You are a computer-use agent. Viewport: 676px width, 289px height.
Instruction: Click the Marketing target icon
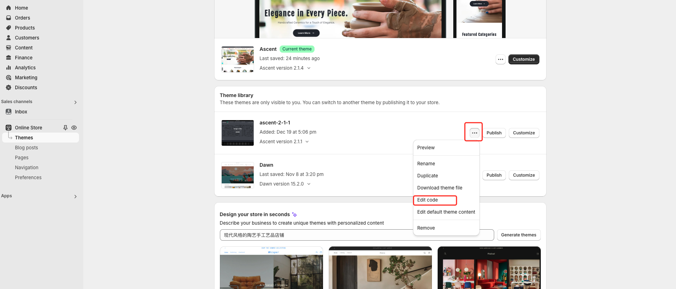9,77
